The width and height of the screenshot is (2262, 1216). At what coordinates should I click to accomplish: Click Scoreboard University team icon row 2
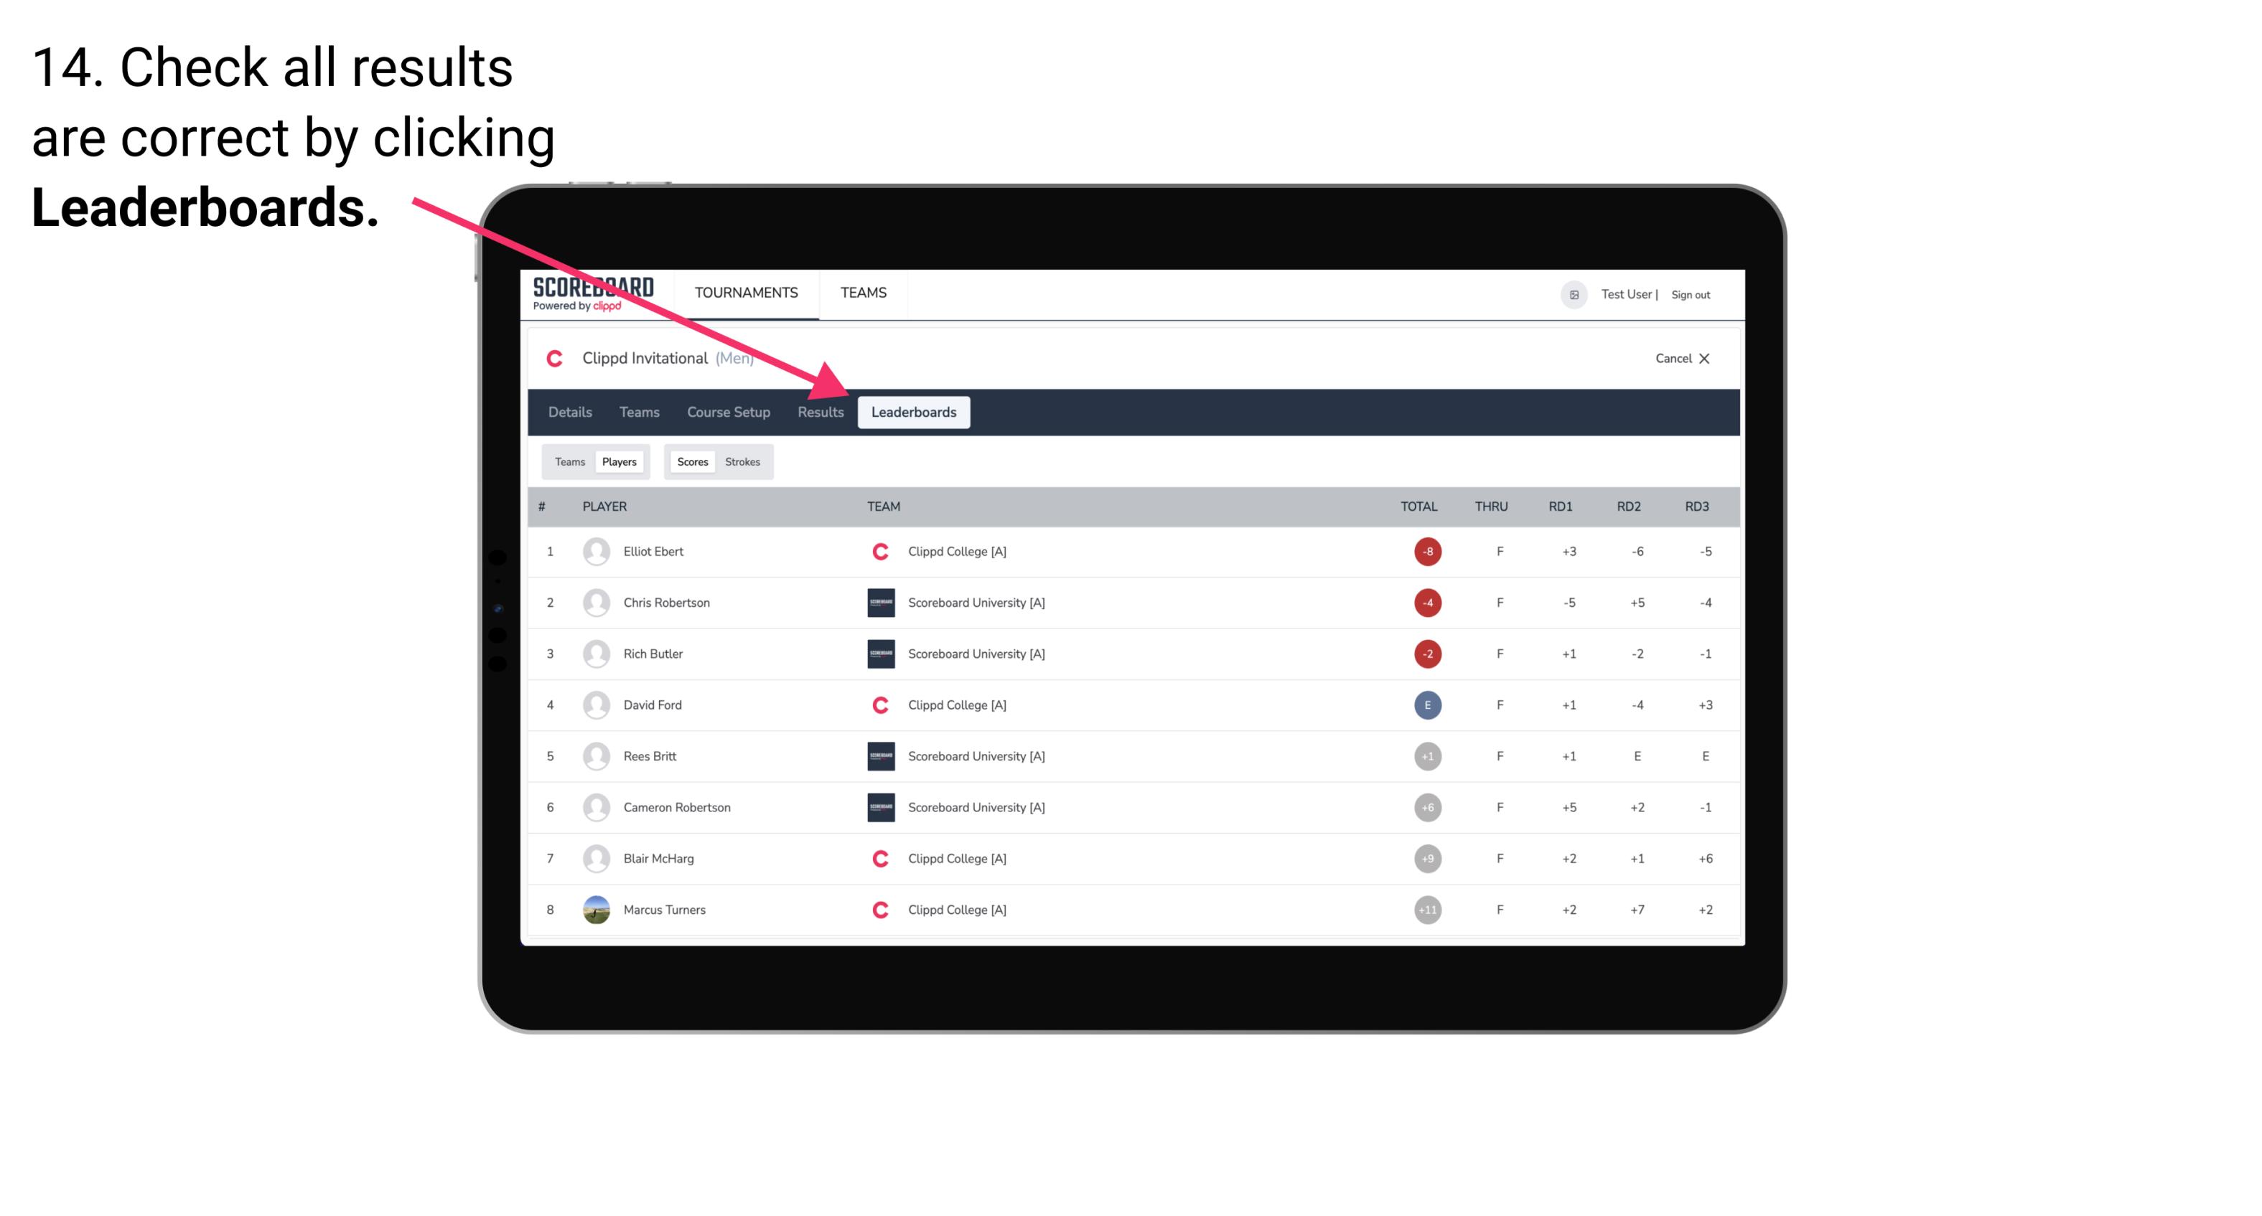[879, 602]
